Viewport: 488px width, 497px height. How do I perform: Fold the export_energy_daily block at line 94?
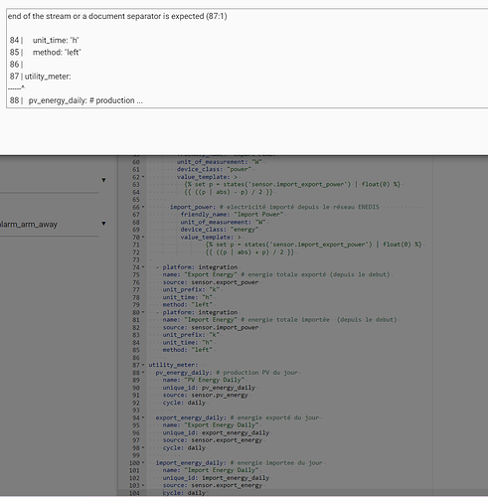coord(143,417)
